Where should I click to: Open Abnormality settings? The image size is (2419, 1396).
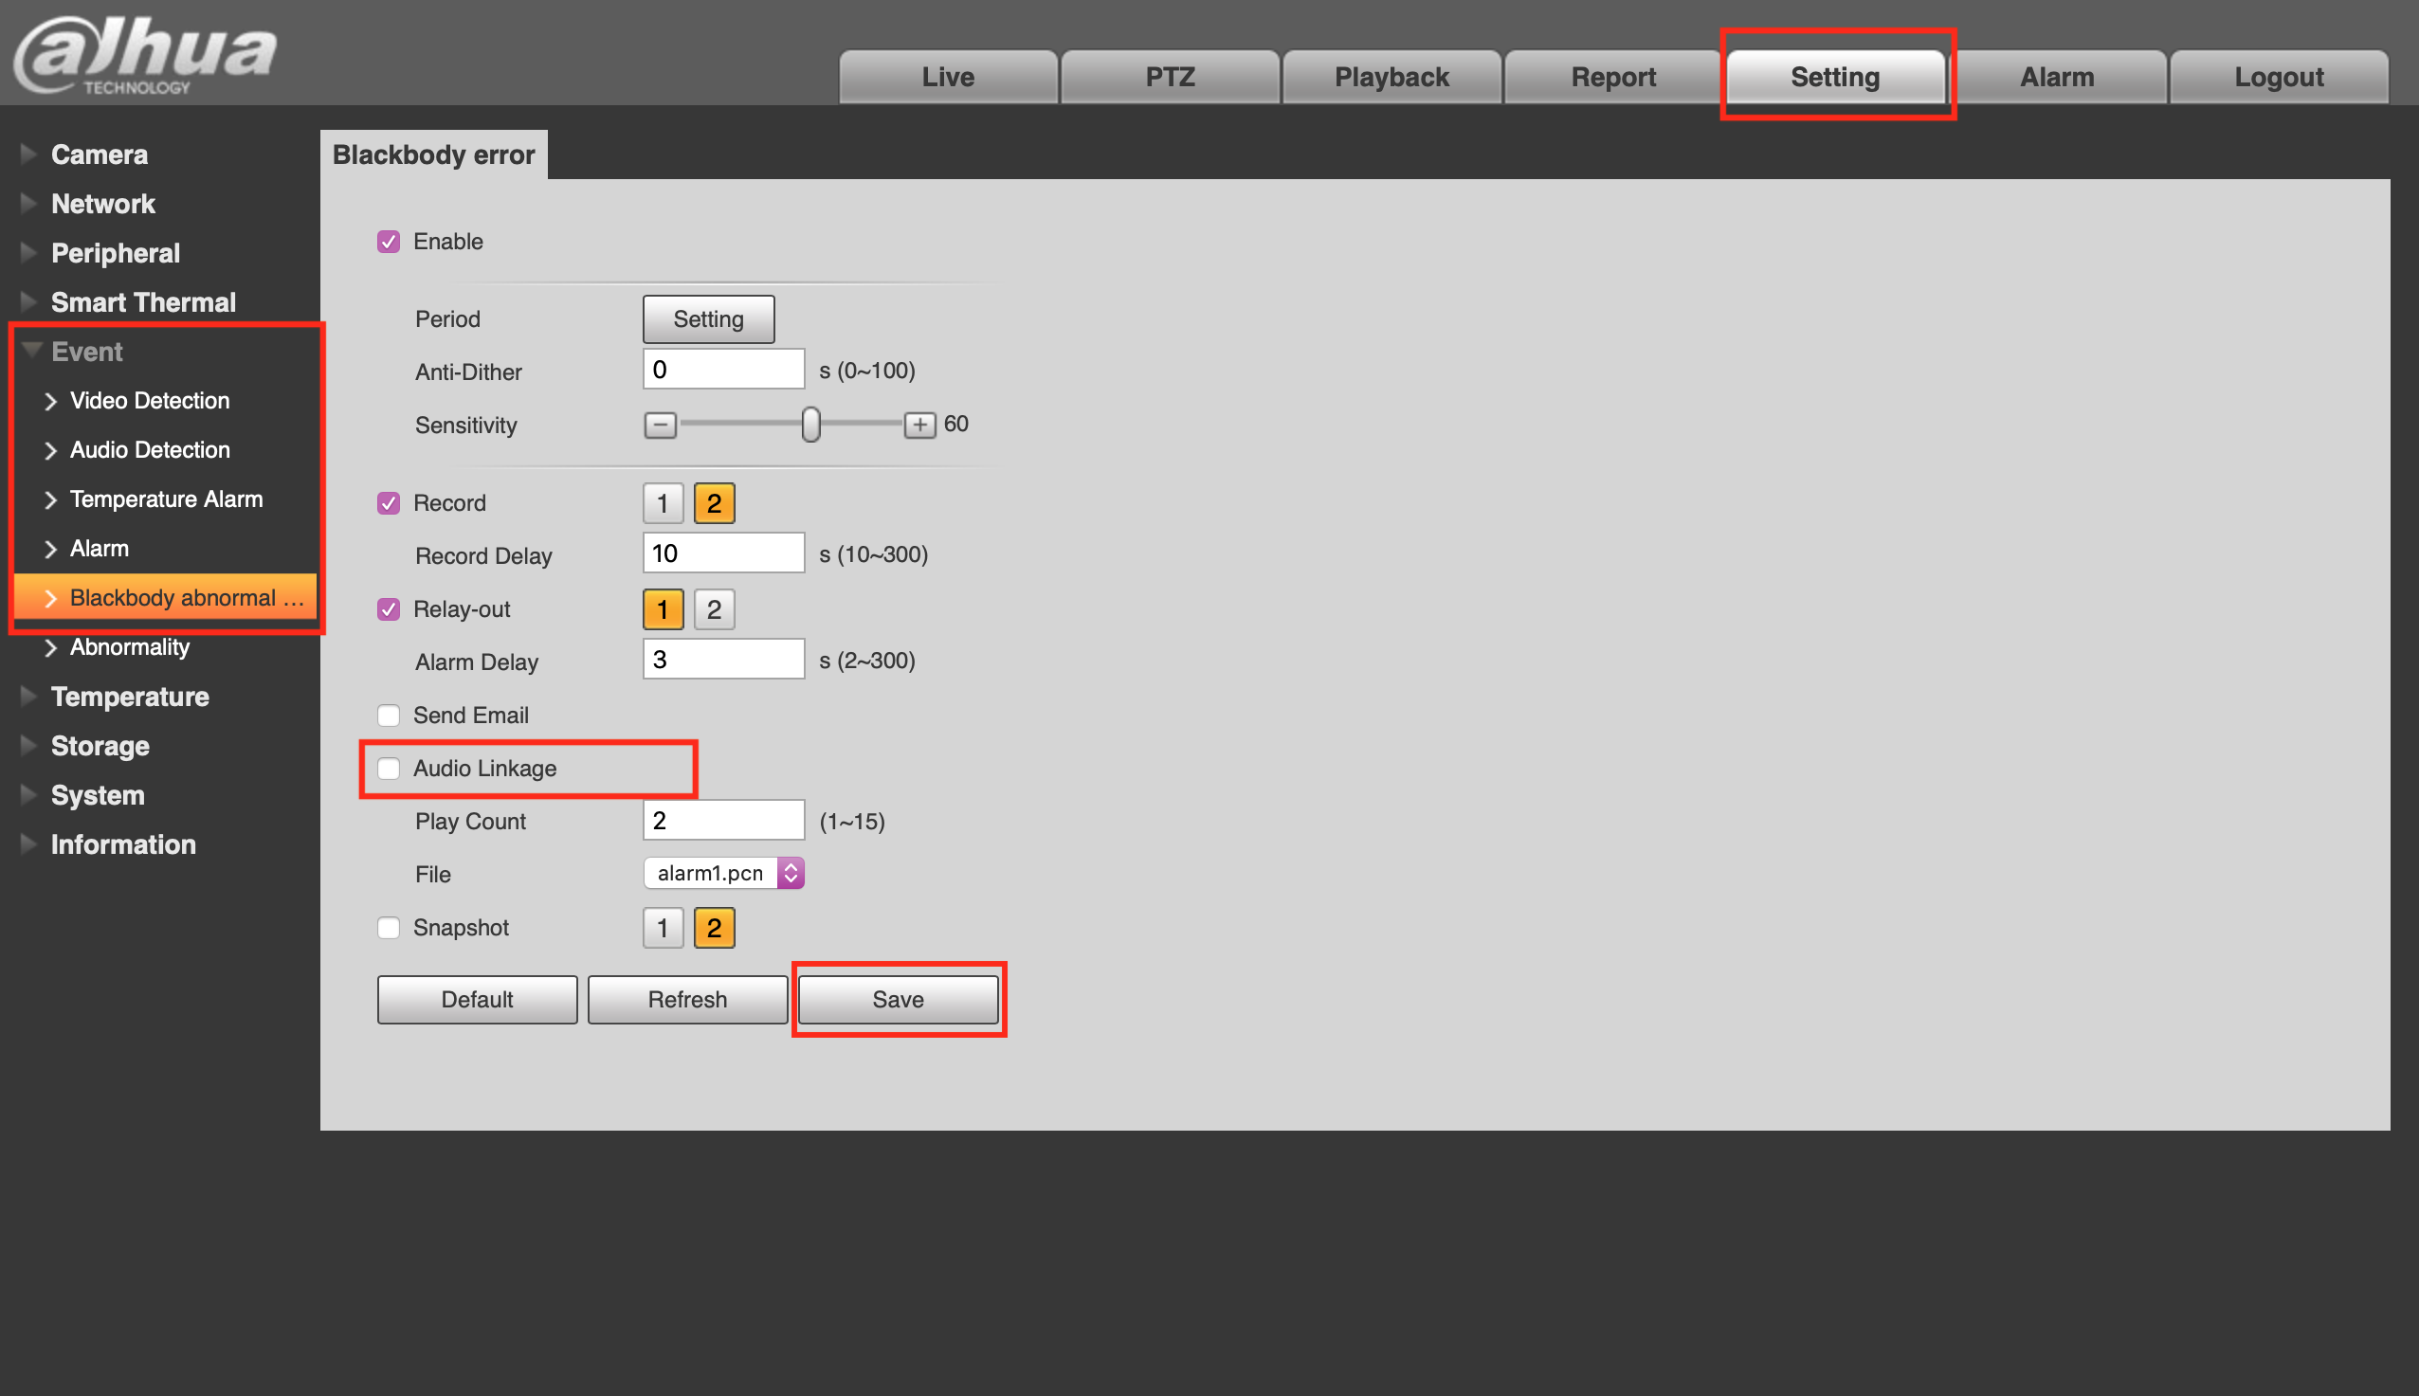point(130,647)
